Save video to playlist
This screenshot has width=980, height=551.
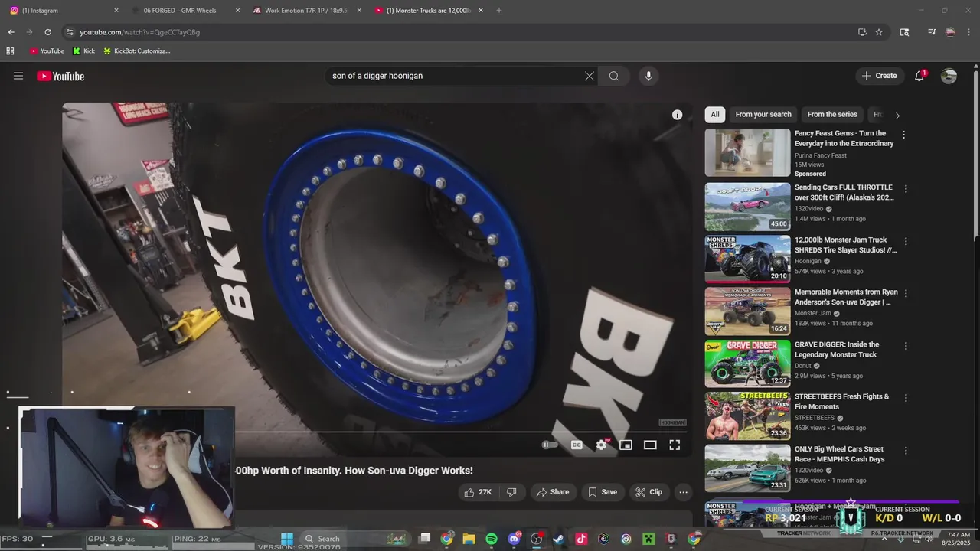pyautogui.click(x=603, y=492)
